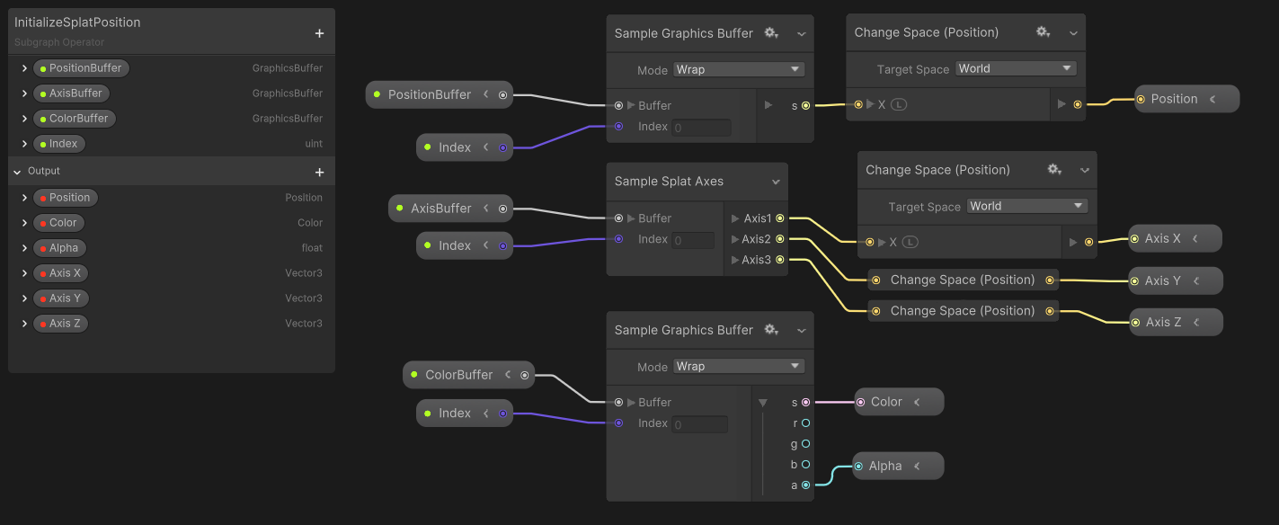Expand the Buffer port structure on Sample Splat Axes
This screenshot has width=1279, height=525.
(630, 218)
